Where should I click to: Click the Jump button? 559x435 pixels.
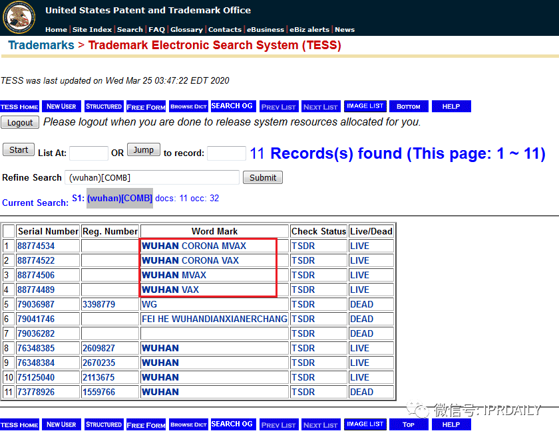tap(143, 149)
